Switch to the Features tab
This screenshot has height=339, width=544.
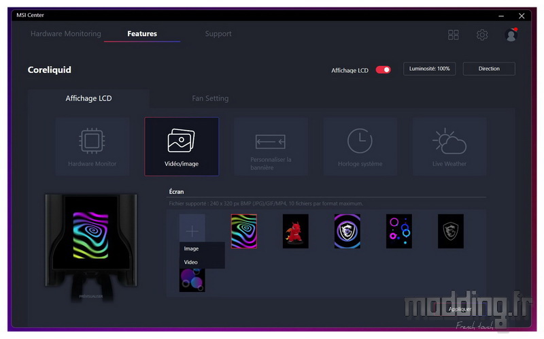click(x=142, y=33)
